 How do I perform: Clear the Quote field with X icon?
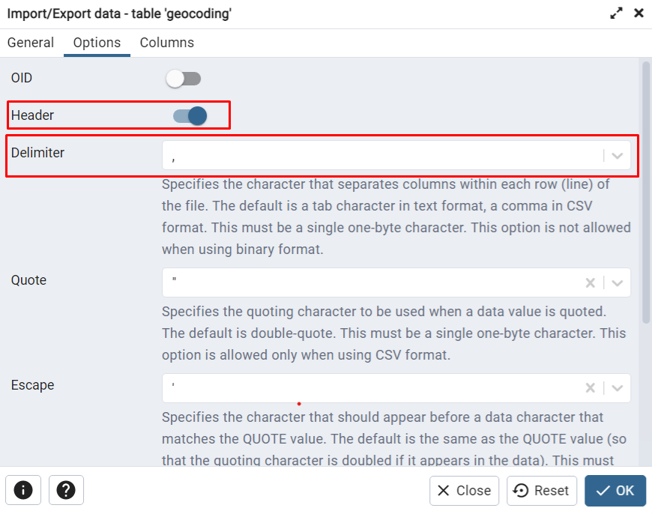[x=590, y=282]
